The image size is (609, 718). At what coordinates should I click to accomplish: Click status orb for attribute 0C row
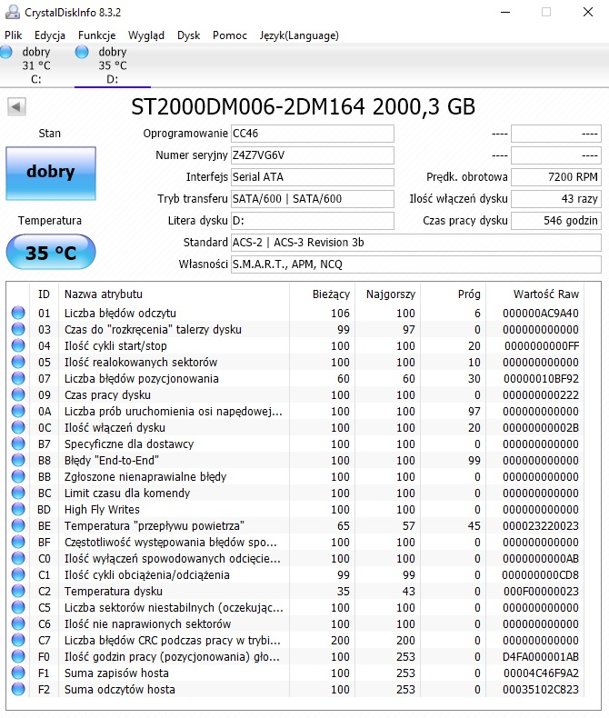click(18, 427)
